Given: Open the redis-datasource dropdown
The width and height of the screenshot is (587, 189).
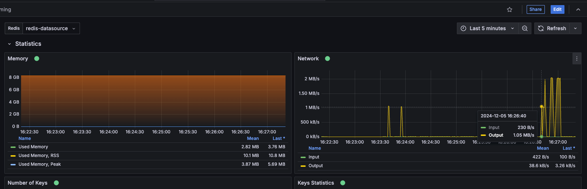Looking at the screenshot, I should [51, 28].
